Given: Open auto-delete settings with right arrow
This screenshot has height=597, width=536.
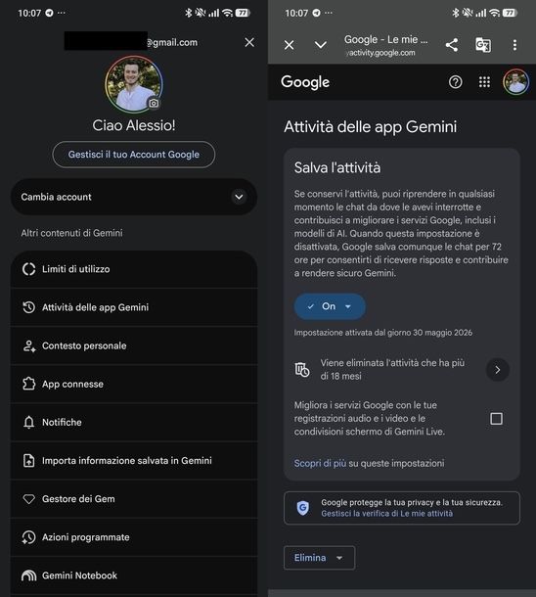Looking at the screenshot, I should pos(498,370).
